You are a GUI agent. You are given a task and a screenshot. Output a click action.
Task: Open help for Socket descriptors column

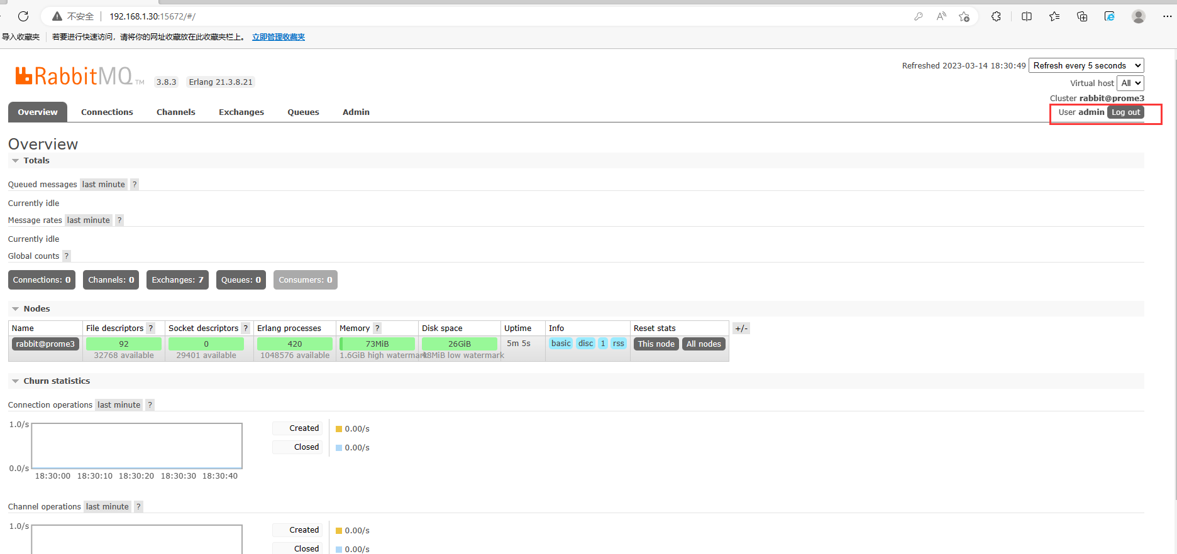pos(245,328)
